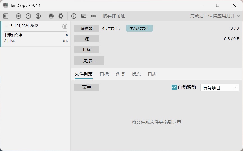Click the printer icon in toolbar
Viewport: 243px width, 151px height.
[51, 16]
